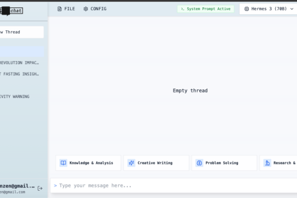Click the log out icon
The height and width of the screenshot is (198, 297).
(40, 188)
